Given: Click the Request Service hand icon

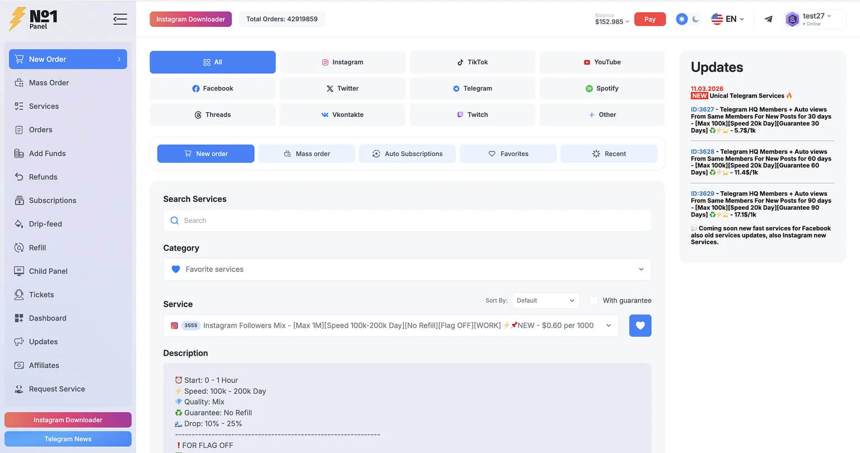Looking at the screenshot, I should point(19,389).
